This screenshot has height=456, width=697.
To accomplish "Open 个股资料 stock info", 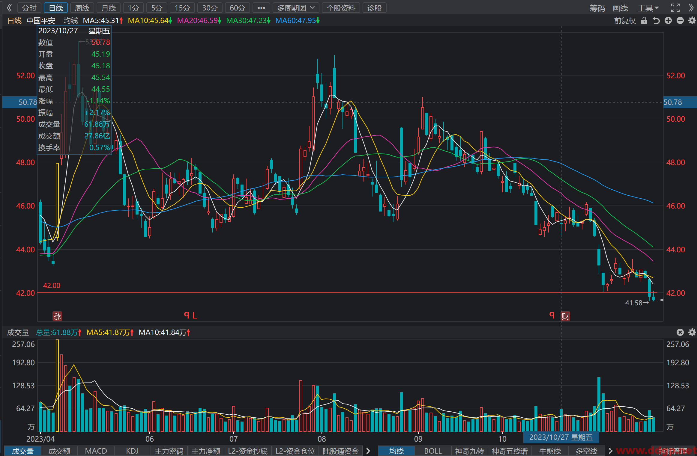I will click(341, 8).
